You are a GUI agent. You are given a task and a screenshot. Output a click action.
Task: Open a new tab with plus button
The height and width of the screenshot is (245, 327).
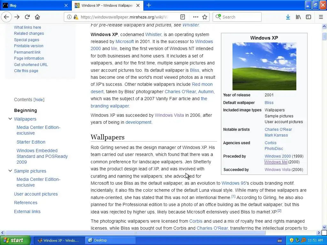149,5
